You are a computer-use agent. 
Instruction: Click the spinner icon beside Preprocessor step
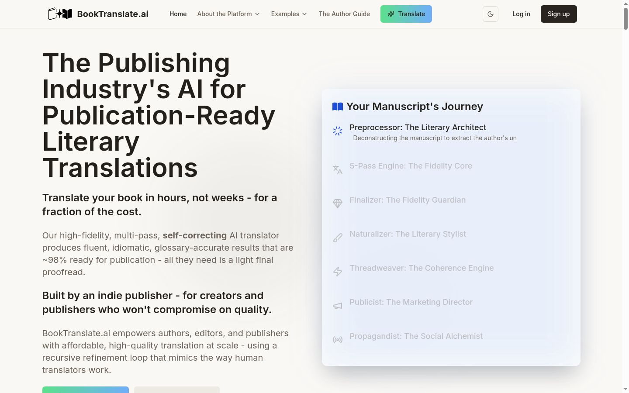(338, 131)
